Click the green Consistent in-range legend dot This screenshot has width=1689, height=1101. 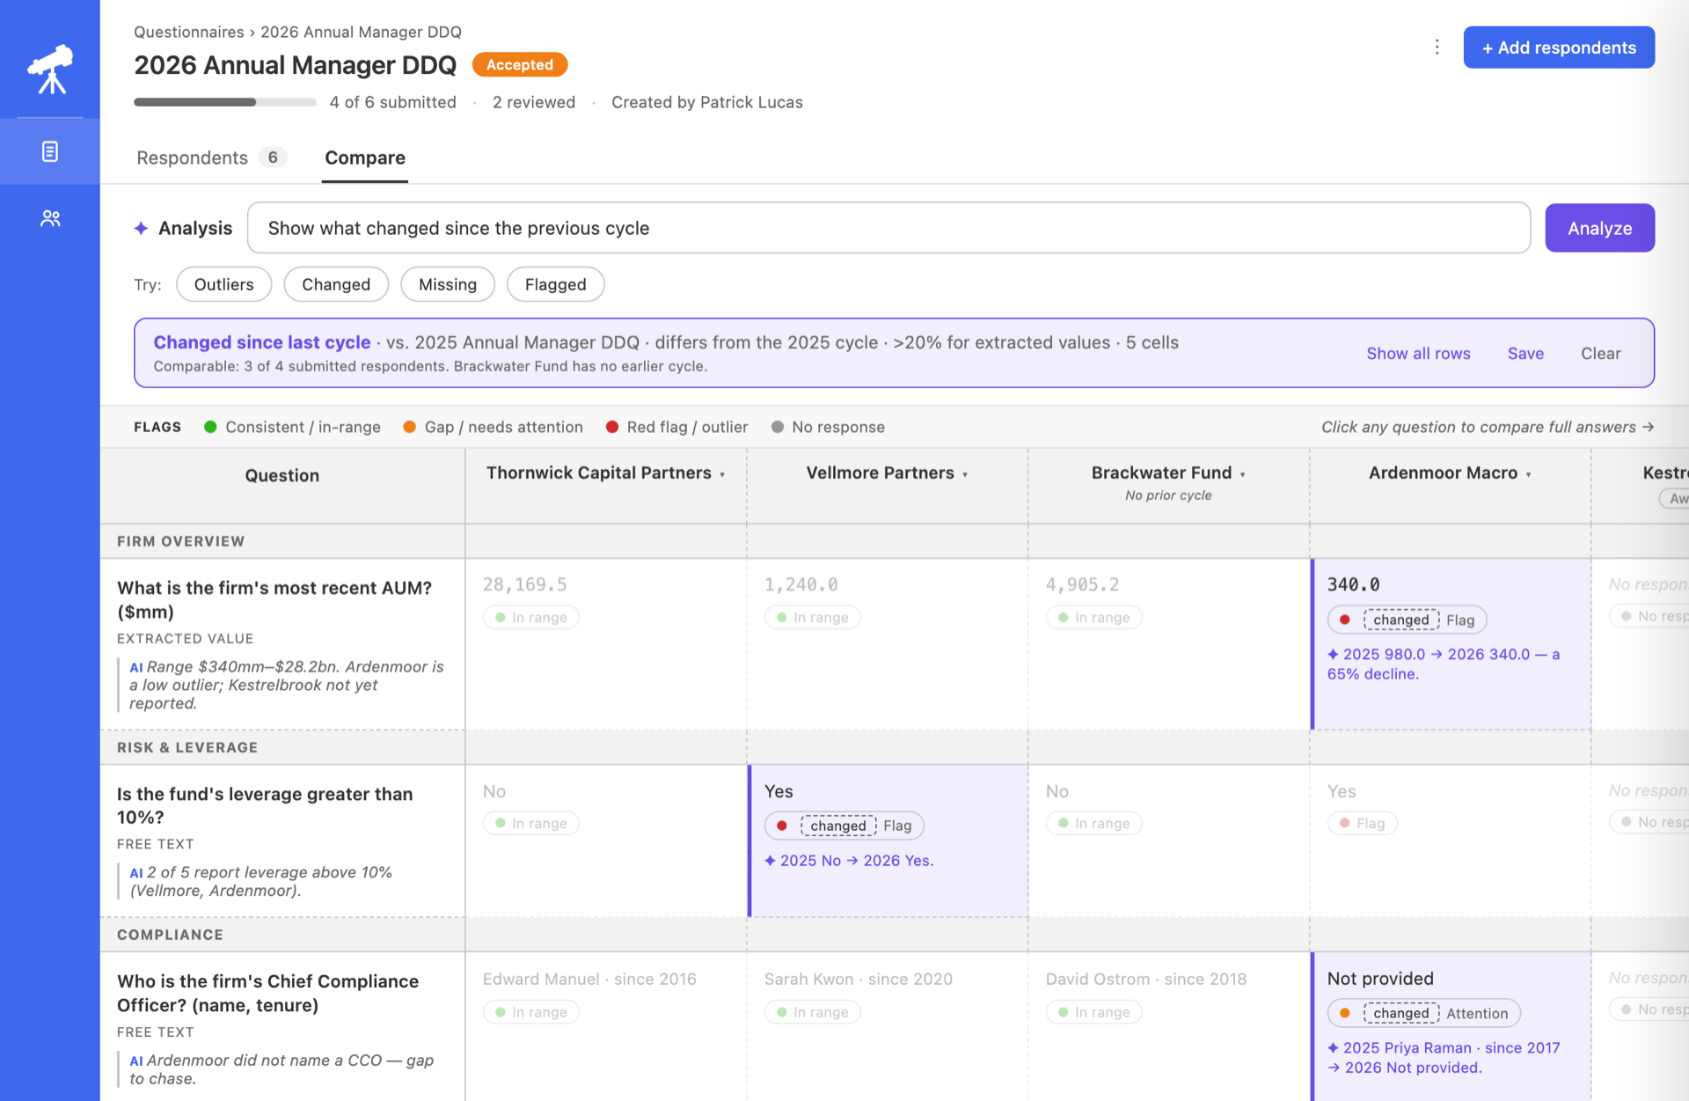point(210,427)
